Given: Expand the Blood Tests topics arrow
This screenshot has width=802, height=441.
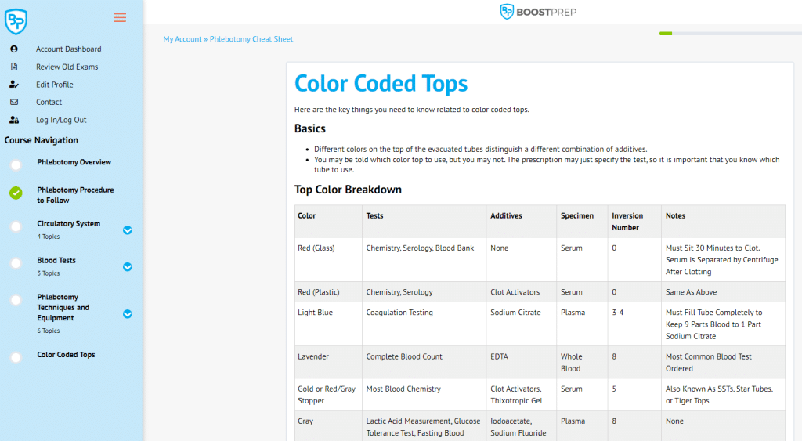Looking at the screenshot, I should 128,266.
